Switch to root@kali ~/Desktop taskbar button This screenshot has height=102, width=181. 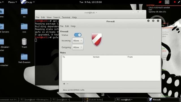(x=35, y=100)
